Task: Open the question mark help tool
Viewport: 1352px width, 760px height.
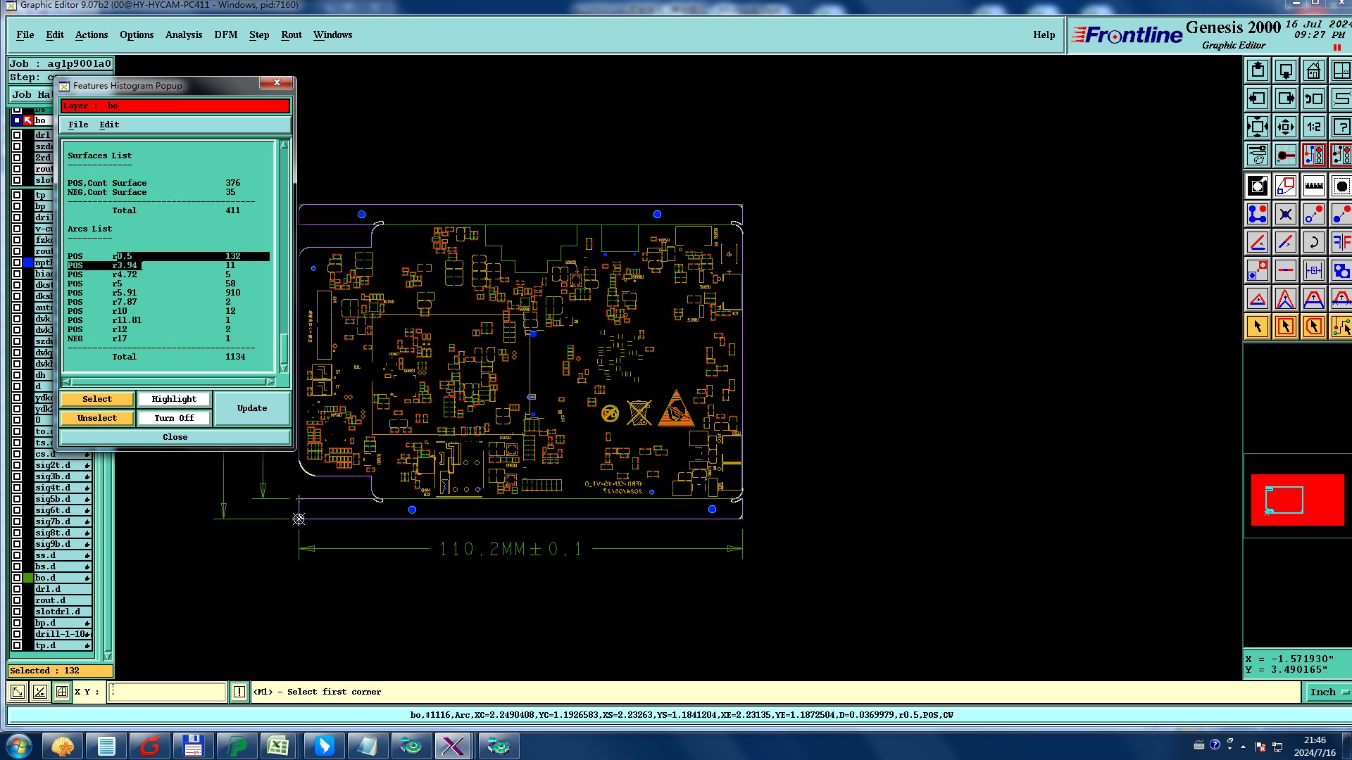Action: [1341, 127]
